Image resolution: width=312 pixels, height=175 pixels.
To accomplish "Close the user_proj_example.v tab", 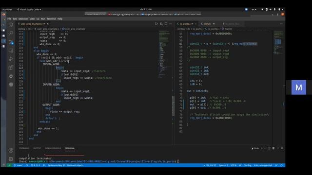I will (48, 24).
